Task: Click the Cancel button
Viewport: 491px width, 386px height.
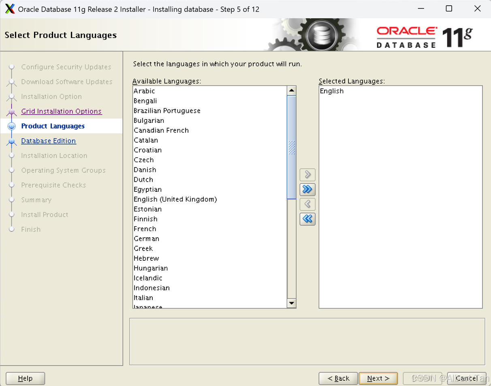Action: (x=466, y=378)
